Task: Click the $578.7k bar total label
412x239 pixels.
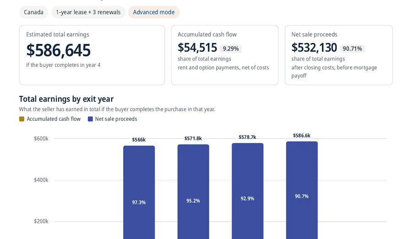Action: [x=247, y=137]
